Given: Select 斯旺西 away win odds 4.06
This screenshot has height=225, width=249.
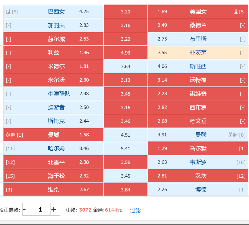Looking at the screenshot, I should (x=198, y=66).
